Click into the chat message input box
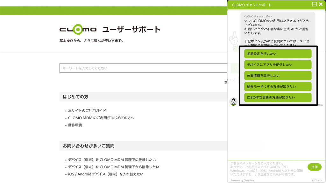The height and width of the screenshot is (183, 326). (x=267, y=168)
